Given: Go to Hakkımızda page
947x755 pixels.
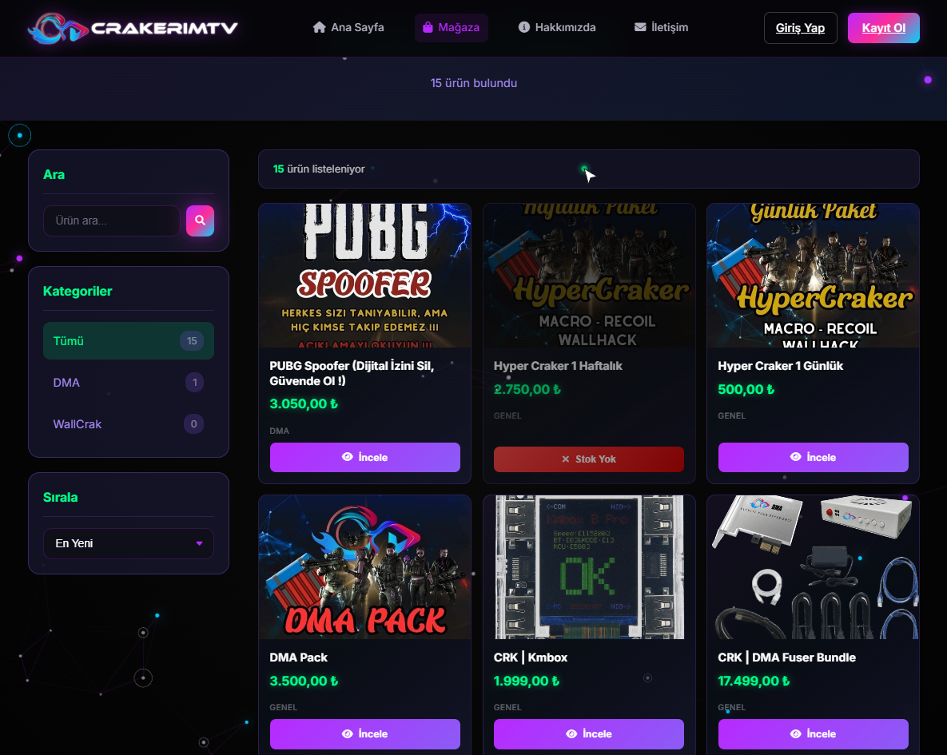Looking at the screenshot, I should [x=557, y=27].
